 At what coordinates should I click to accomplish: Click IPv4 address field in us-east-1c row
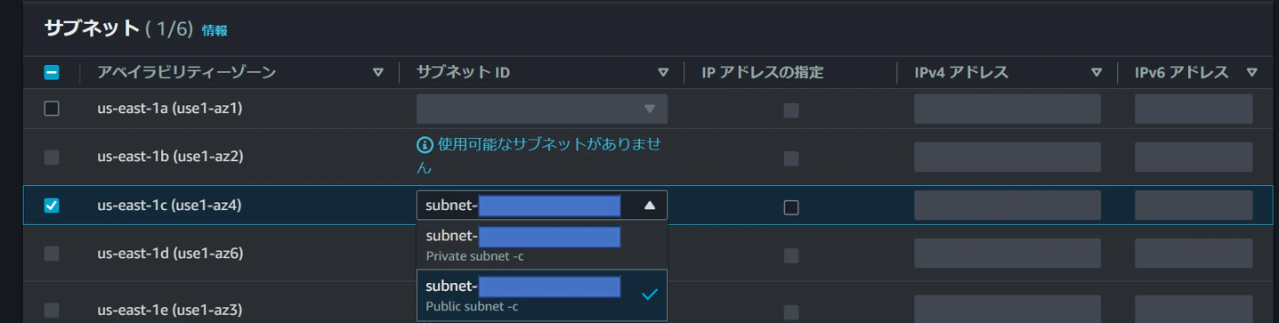coord(1008,206)
